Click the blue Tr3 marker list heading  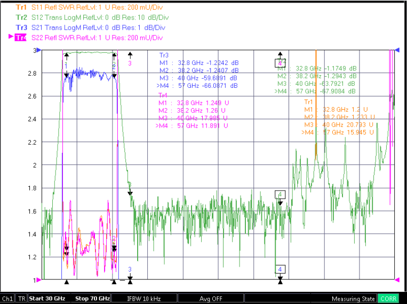coord(164,55)
